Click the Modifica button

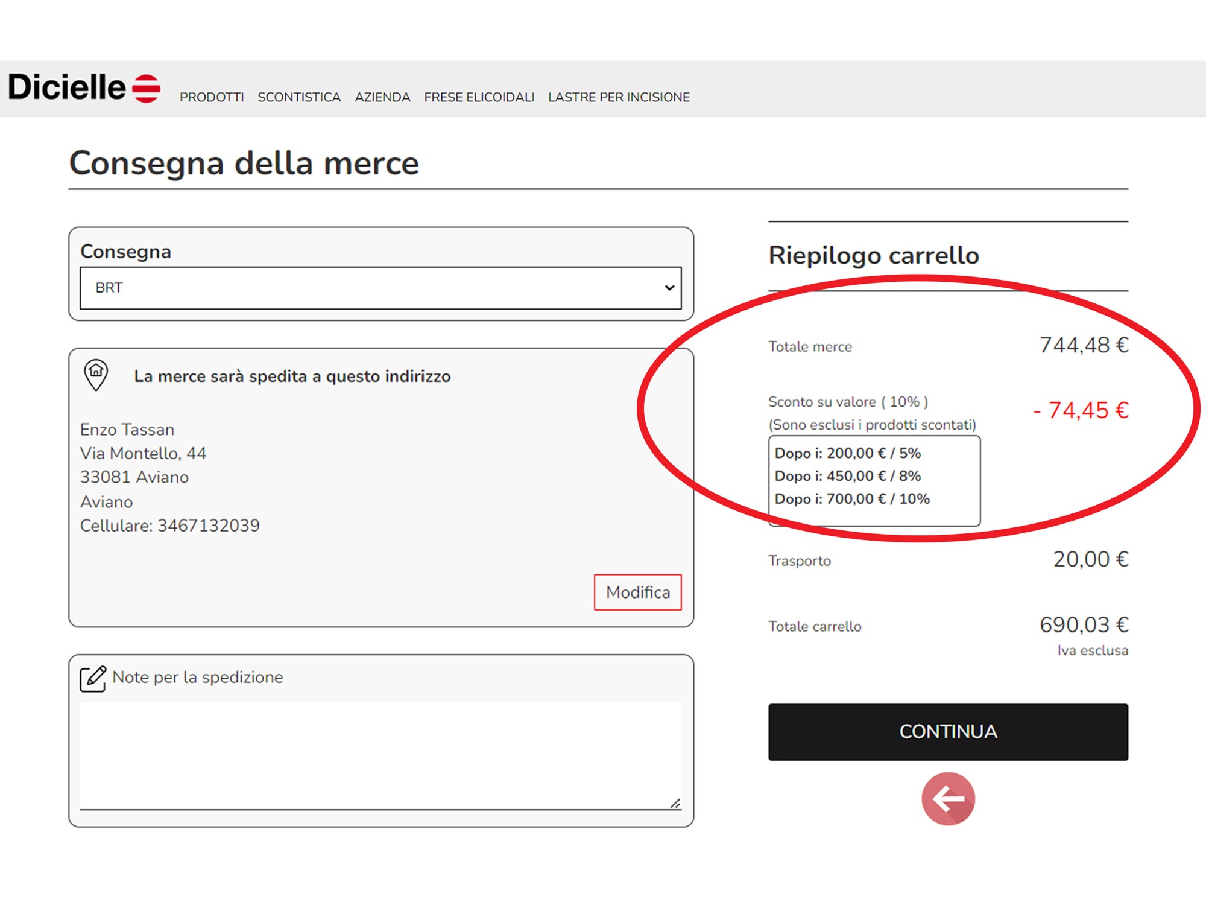(638, 592)
